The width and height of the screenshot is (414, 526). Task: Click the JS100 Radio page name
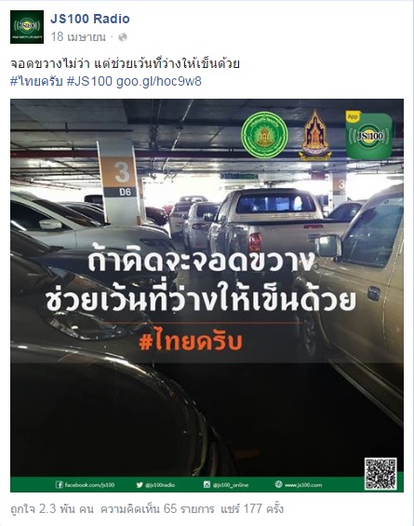click(x=90, y=19)
